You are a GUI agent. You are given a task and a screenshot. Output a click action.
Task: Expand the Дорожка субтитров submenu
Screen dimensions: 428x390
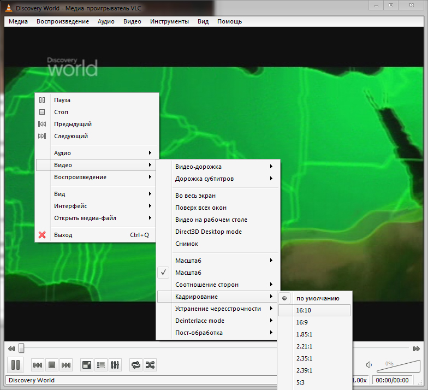[x=218, y=179]
